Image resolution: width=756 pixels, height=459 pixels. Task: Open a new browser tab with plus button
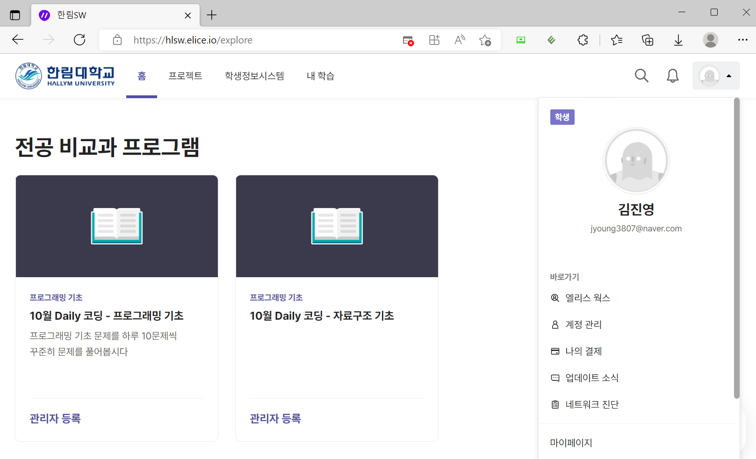click(211, 14)
